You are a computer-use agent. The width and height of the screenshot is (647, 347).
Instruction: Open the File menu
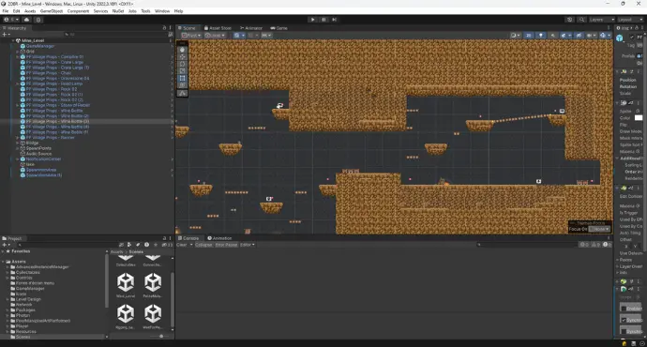(6, 11)
